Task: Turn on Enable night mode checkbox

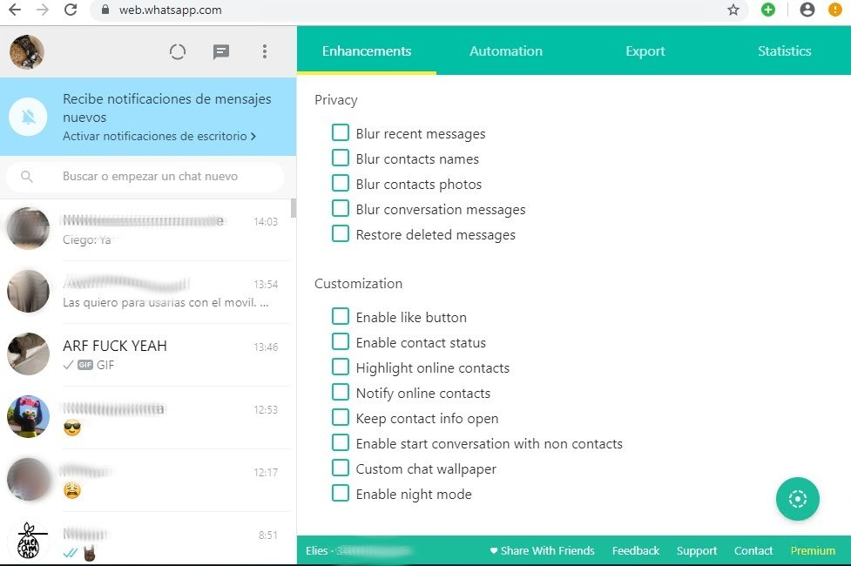Action: [341, 494]
